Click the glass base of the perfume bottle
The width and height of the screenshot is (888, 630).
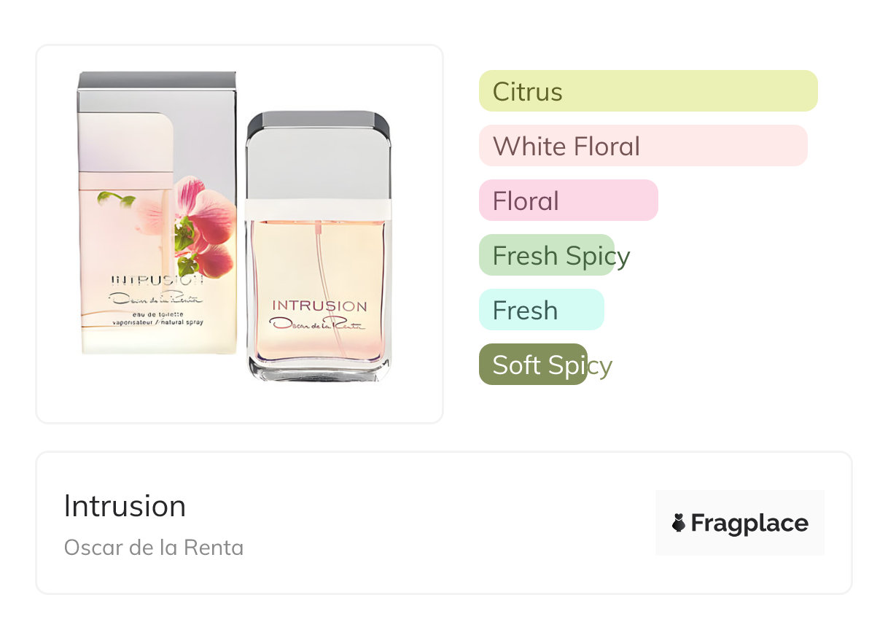click(319, 370)
